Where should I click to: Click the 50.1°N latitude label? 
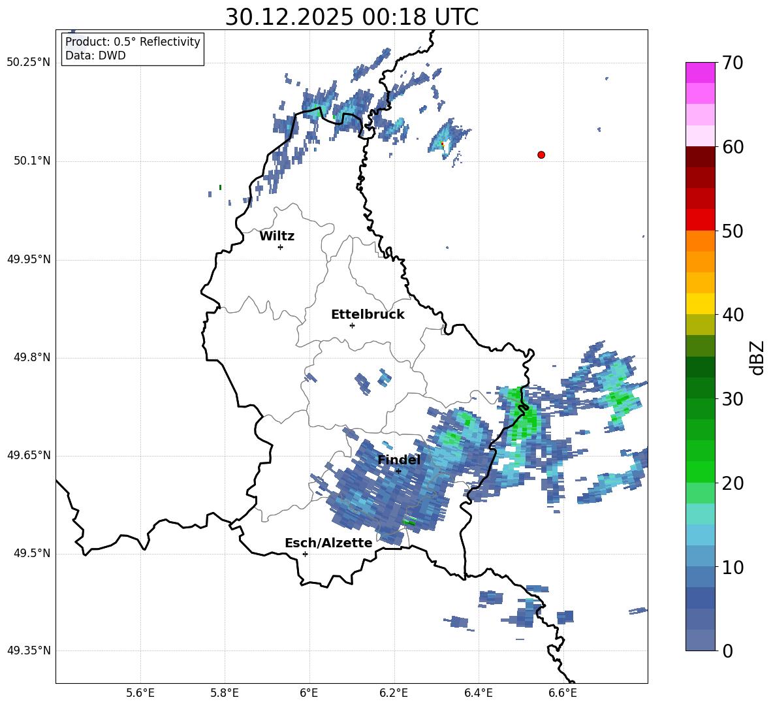[32, 161]
